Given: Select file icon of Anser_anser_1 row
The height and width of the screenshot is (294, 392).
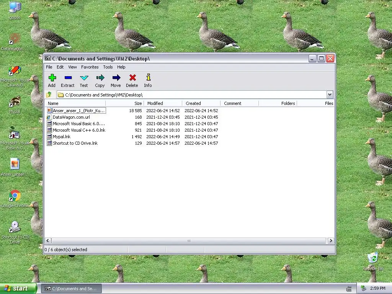Looking at the screenshot, I should click(49, 111).
